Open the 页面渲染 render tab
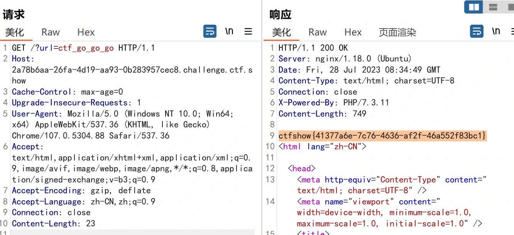Viewport: 514px width, 235px height. click(x=397, y=32)
